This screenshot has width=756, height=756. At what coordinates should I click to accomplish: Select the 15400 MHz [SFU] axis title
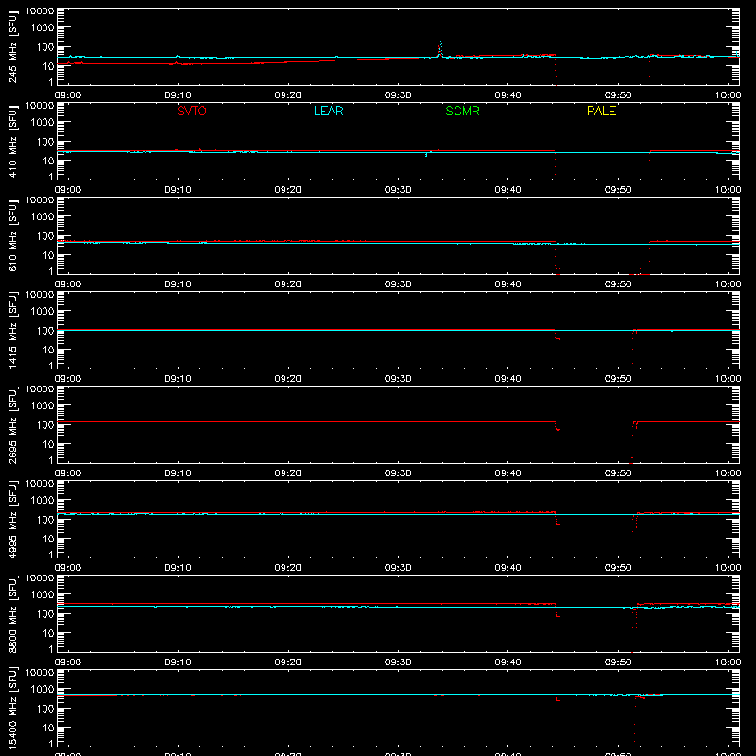click(12, 708)
